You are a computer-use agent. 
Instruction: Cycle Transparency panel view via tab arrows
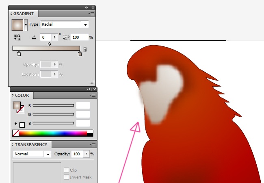13,145
